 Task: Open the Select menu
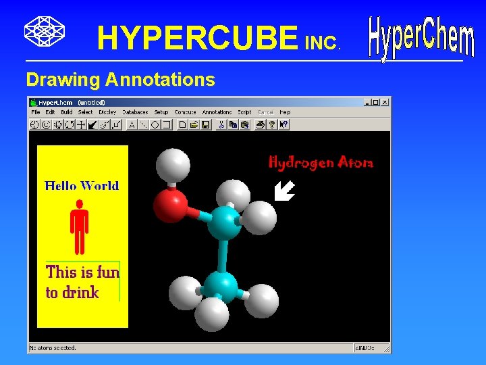click(x=85, y=112)
